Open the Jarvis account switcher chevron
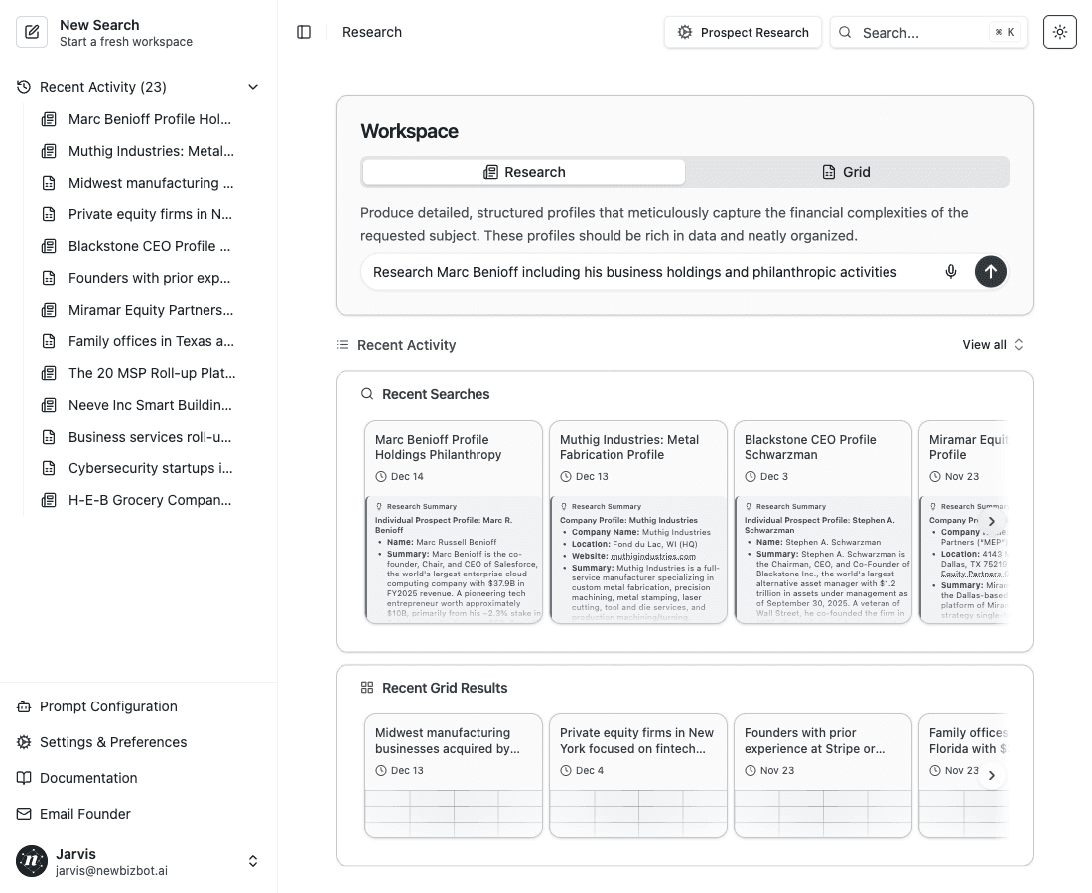Screen dimensions: 1092x893 (x=253, y=861)
